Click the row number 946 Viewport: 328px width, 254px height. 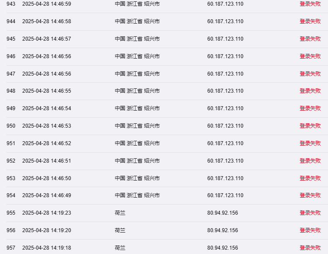11,56
